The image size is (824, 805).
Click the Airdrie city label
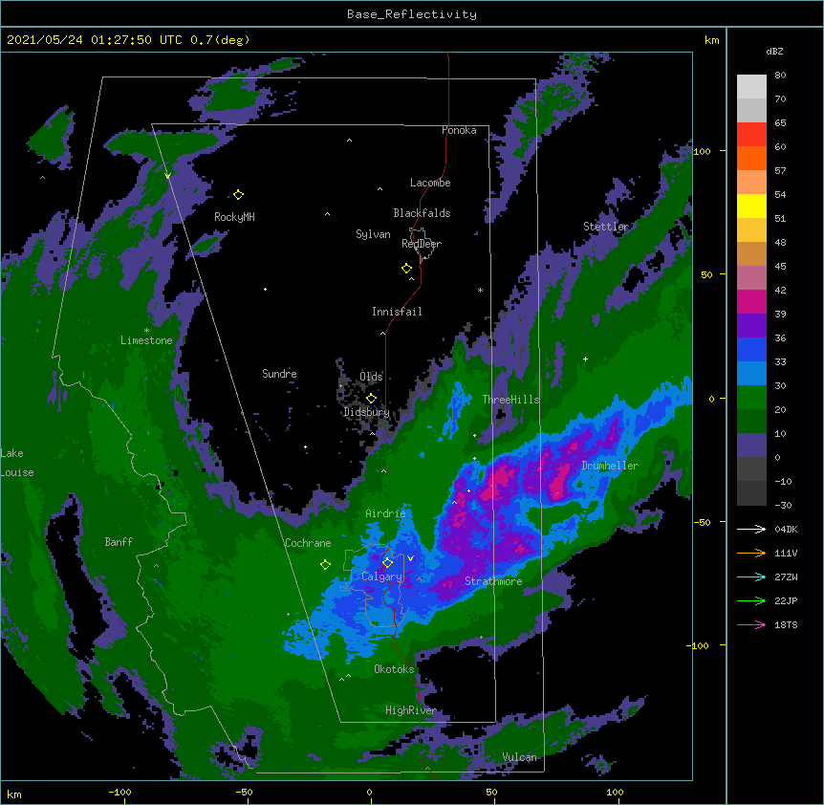[x=386, y=513]
